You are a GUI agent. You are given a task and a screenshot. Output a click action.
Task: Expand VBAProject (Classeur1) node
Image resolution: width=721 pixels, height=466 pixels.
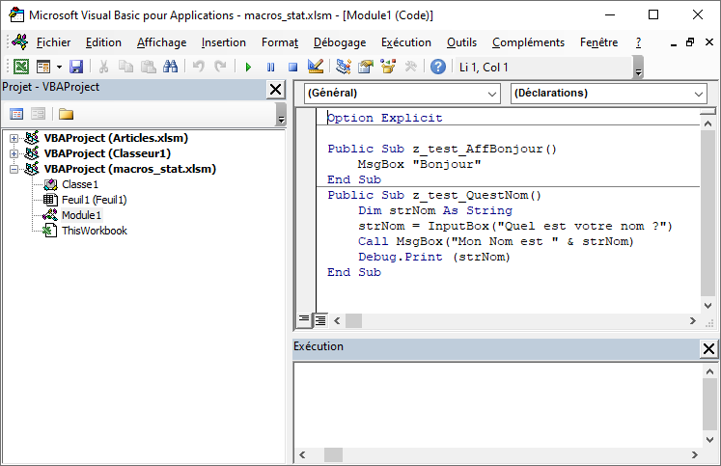(x=14, y=153)
